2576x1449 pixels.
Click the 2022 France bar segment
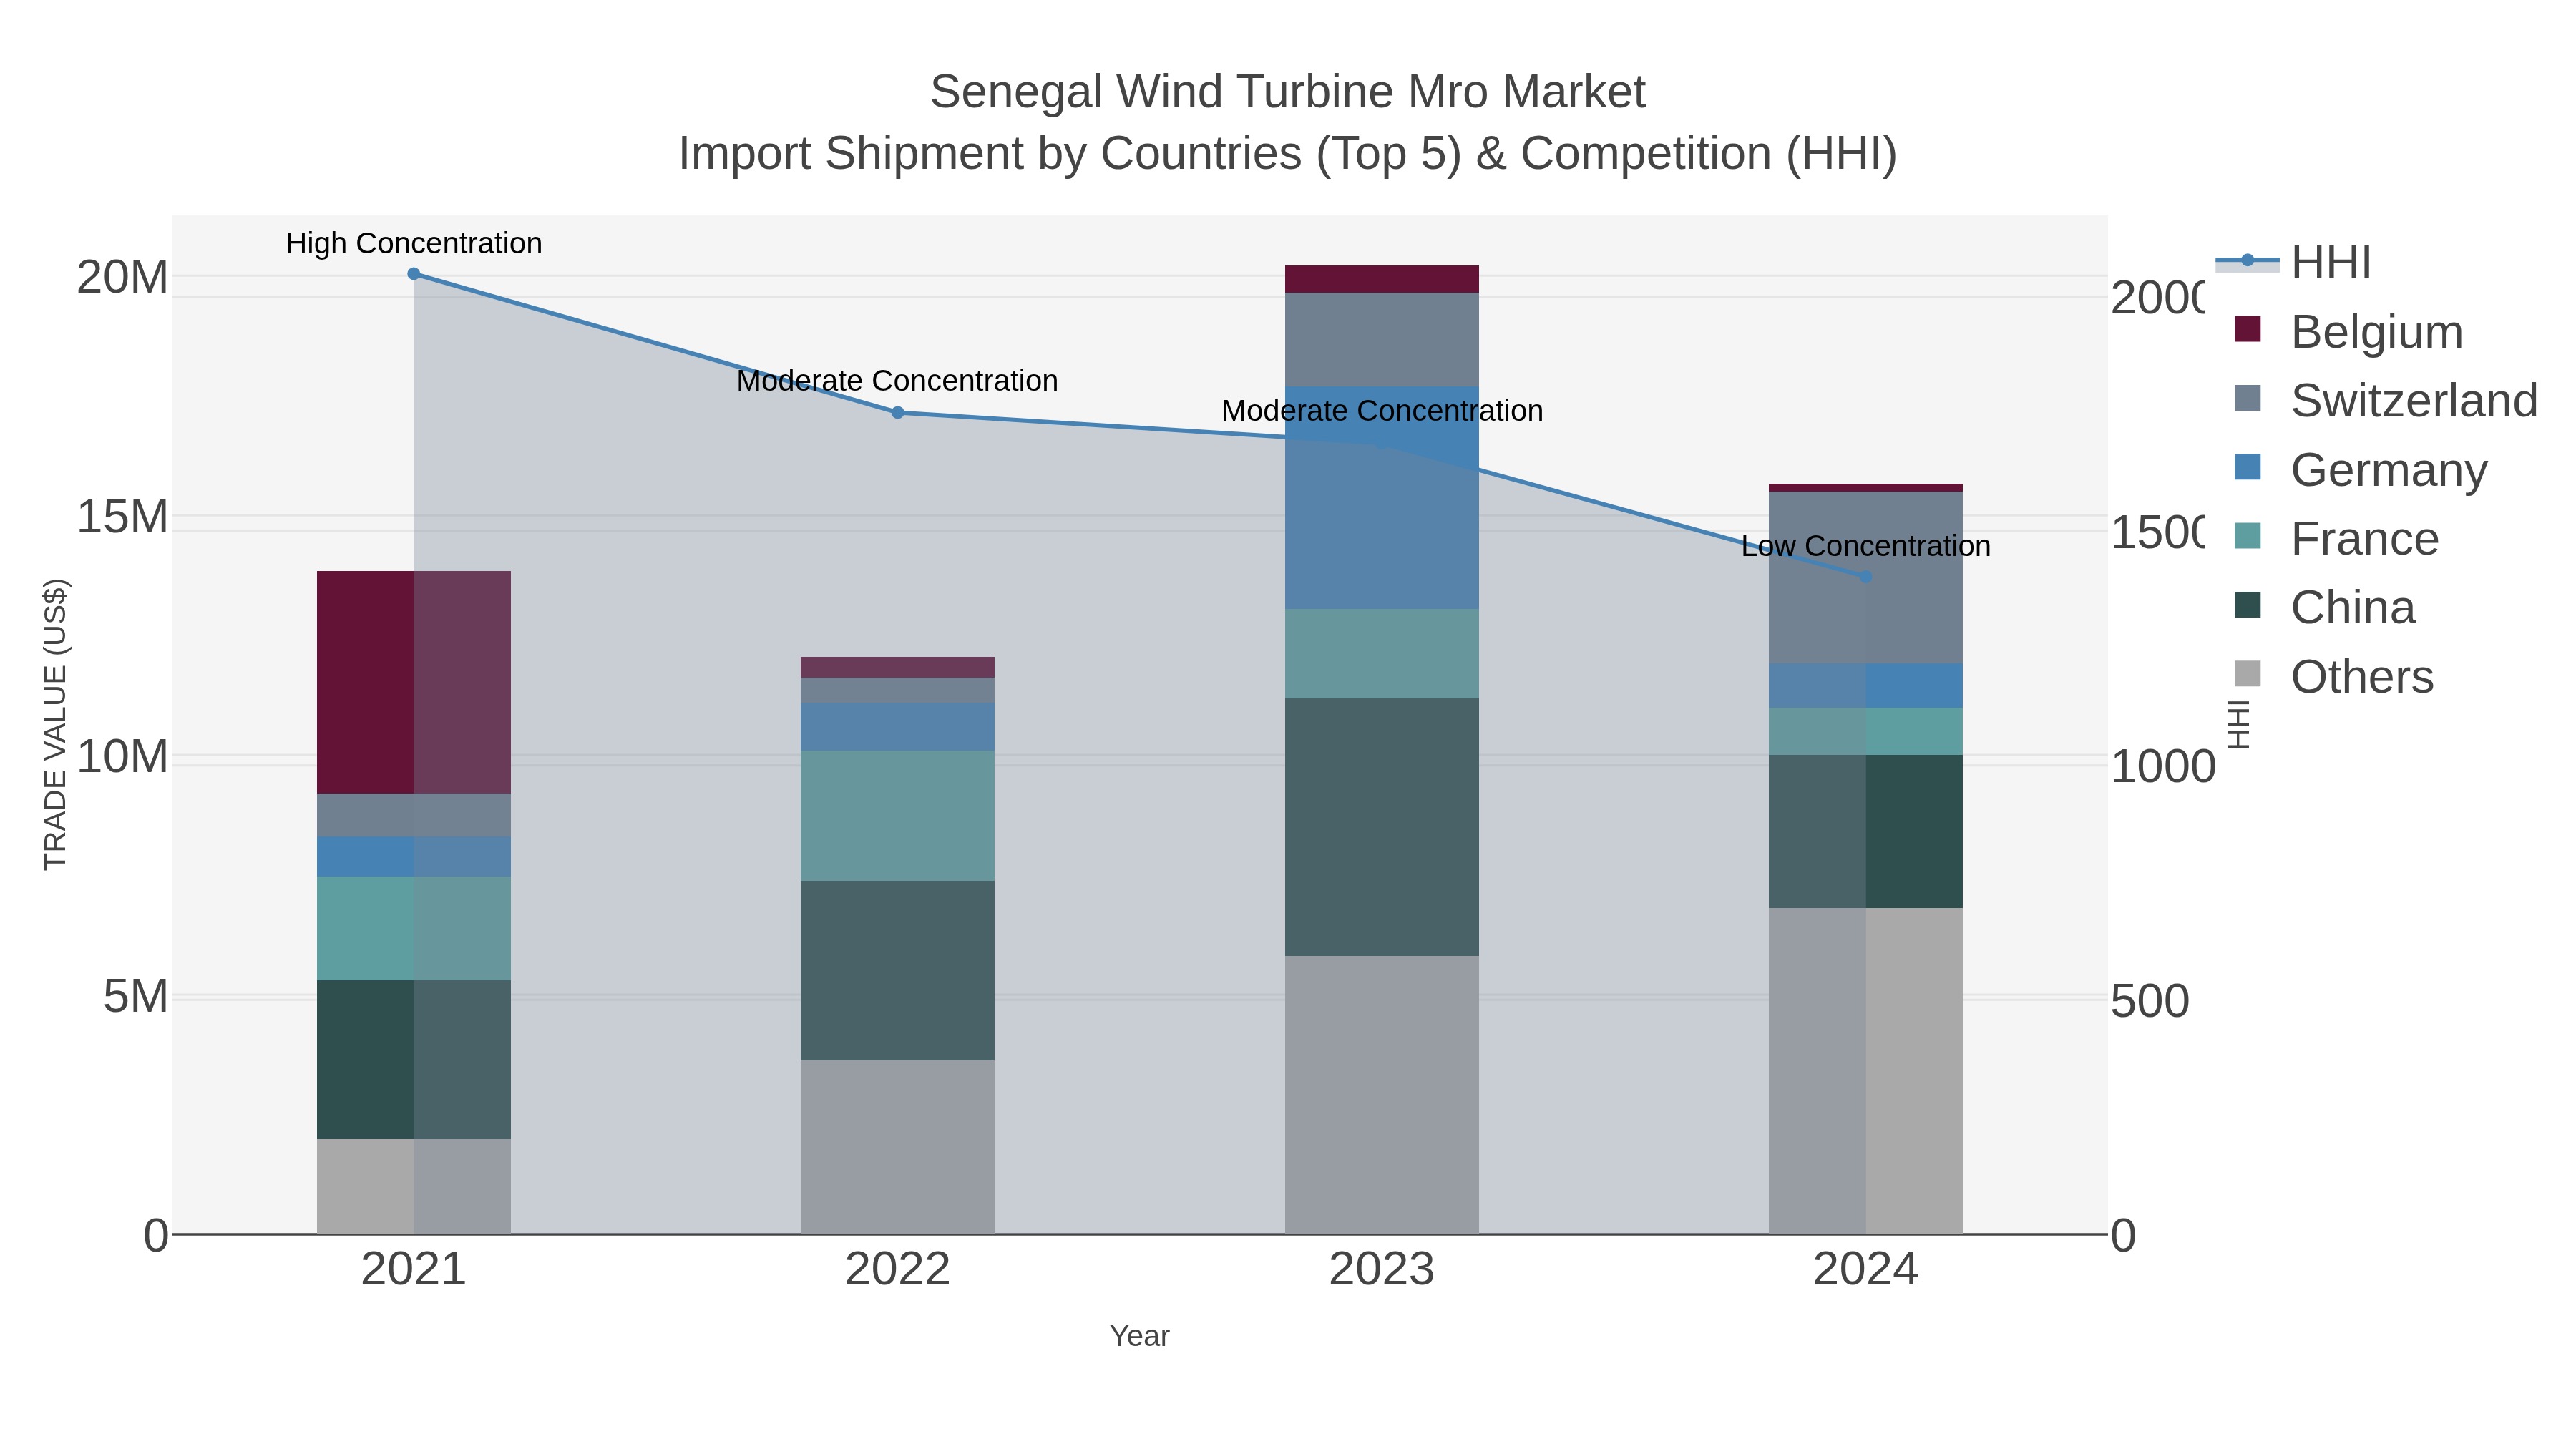coord(898,816)
